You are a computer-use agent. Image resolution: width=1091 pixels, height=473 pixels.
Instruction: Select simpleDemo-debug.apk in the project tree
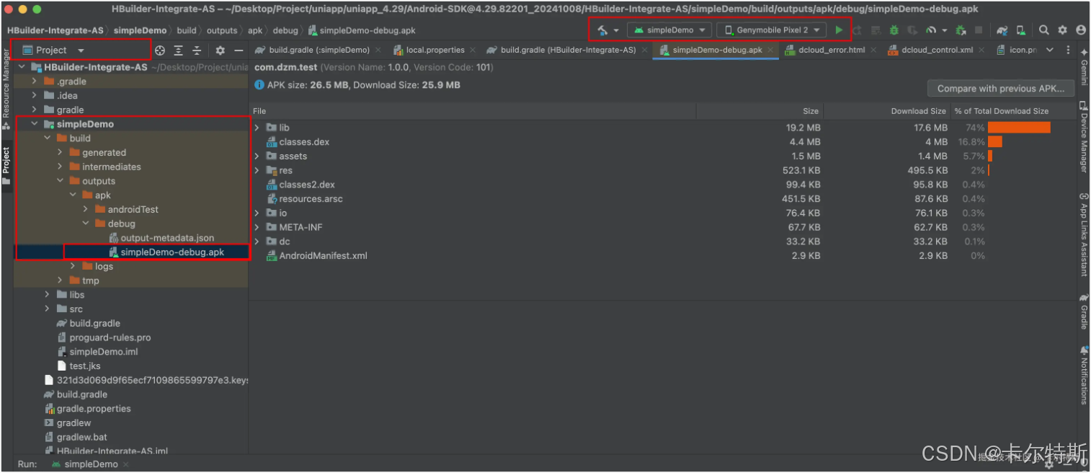[x=172, y=252]
